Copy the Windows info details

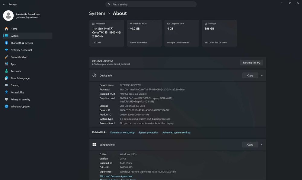click(x=250, y=145)
